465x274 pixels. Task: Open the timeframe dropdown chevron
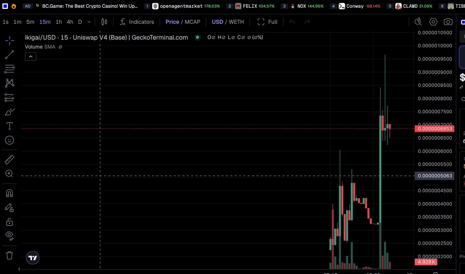coord(90,22)
